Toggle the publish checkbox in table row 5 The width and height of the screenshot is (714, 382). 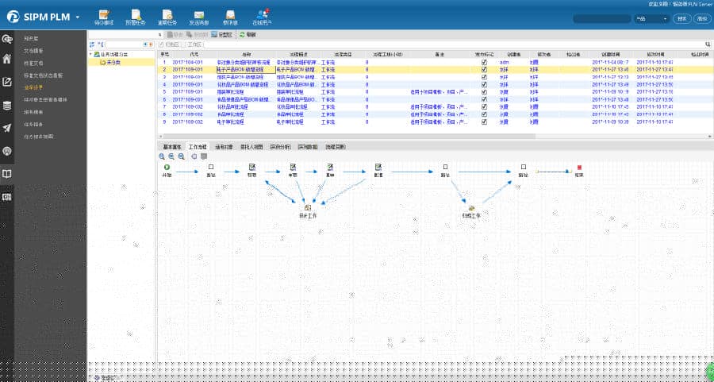pyautogui.click(x=485, y=92)
